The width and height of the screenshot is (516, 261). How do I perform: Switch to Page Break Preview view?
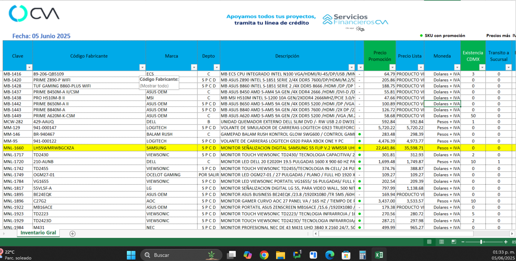454,242
